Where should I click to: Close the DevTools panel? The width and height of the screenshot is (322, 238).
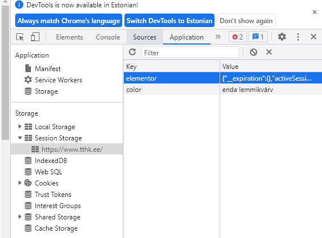click(314, 37)
